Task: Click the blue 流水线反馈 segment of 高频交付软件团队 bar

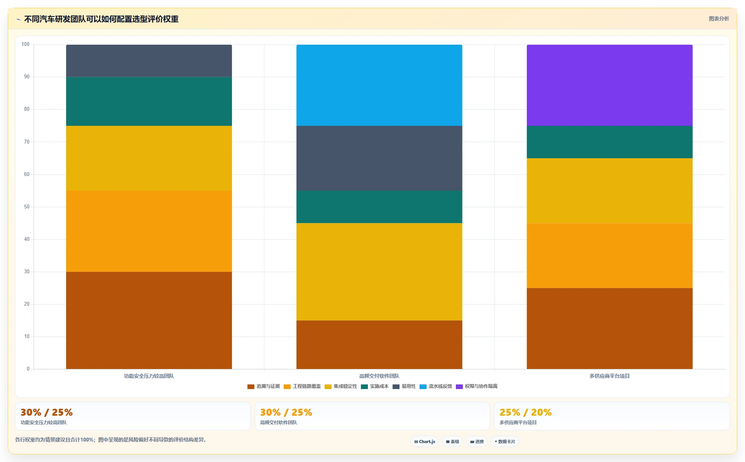Action: pyautogui.click(x=379, y=85)
